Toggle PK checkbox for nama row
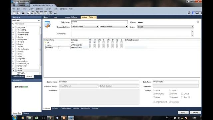This screenshot has width=213, height=120. pos(90,45)
